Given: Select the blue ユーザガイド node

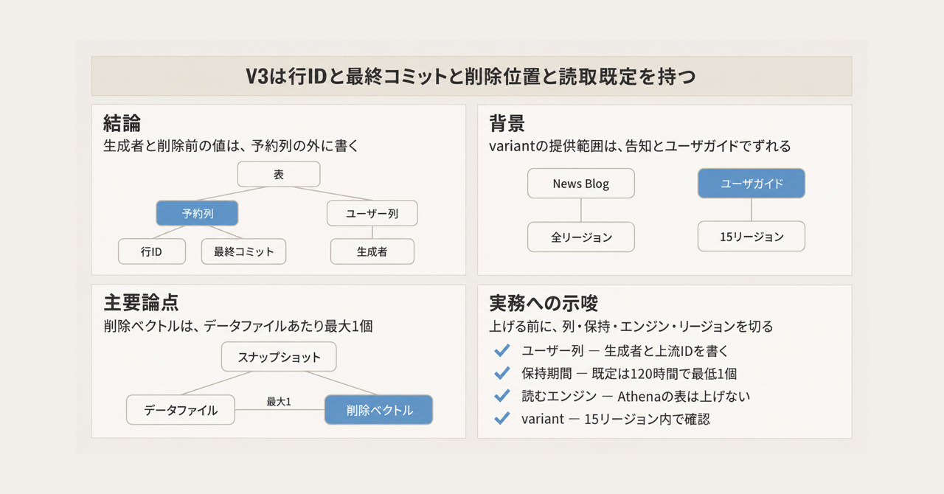Looking at the screenshot, I should [x=752, y=184].
